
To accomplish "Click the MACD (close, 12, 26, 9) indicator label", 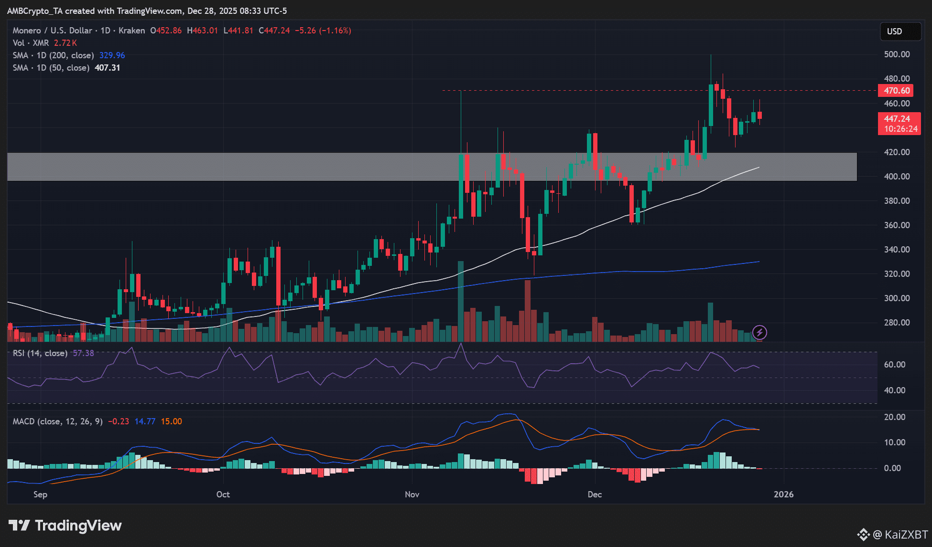I will (57, 421).
